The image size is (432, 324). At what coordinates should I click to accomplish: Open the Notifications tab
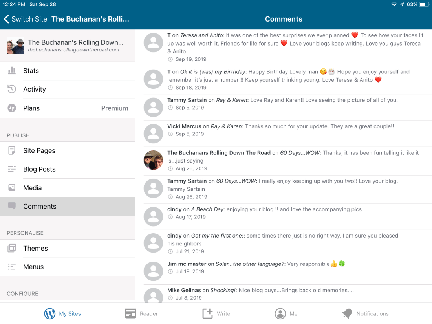[365, 313]
